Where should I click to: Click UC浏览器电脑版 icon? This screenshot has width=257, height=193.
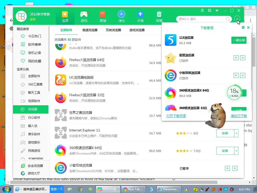pyautogui.click(x=61, y=80)
